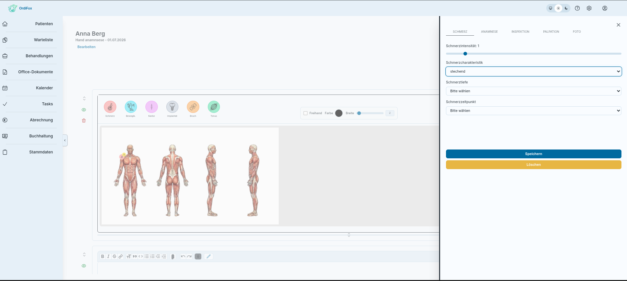Image resolution: width=627 pixels, height=281 pixels.
Task: Select the SCHMERZ tab
Action: [460, 32]
